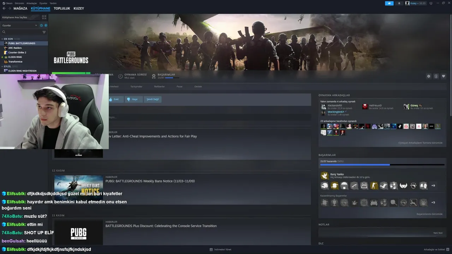Click the library search magnifier icon
The height and width of the screenshot is (254, 452).
4,32
